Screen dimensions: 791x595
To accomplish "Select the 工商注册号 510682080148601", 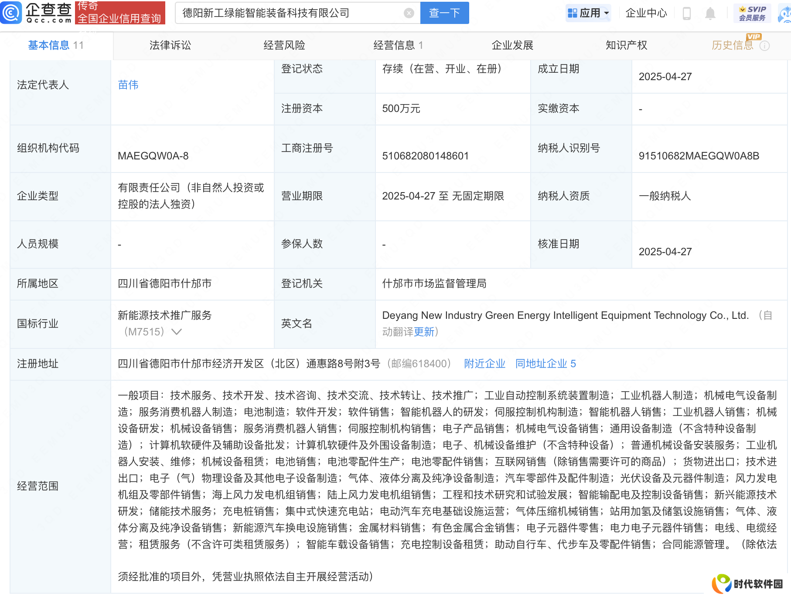I will (425, 156).
